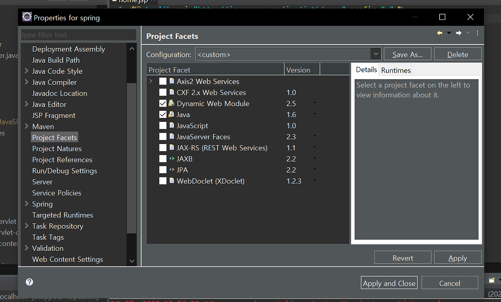Viewport: 501px width, 302px height.
Task: Click the Delete configuration button
Action: click(458, 54)
